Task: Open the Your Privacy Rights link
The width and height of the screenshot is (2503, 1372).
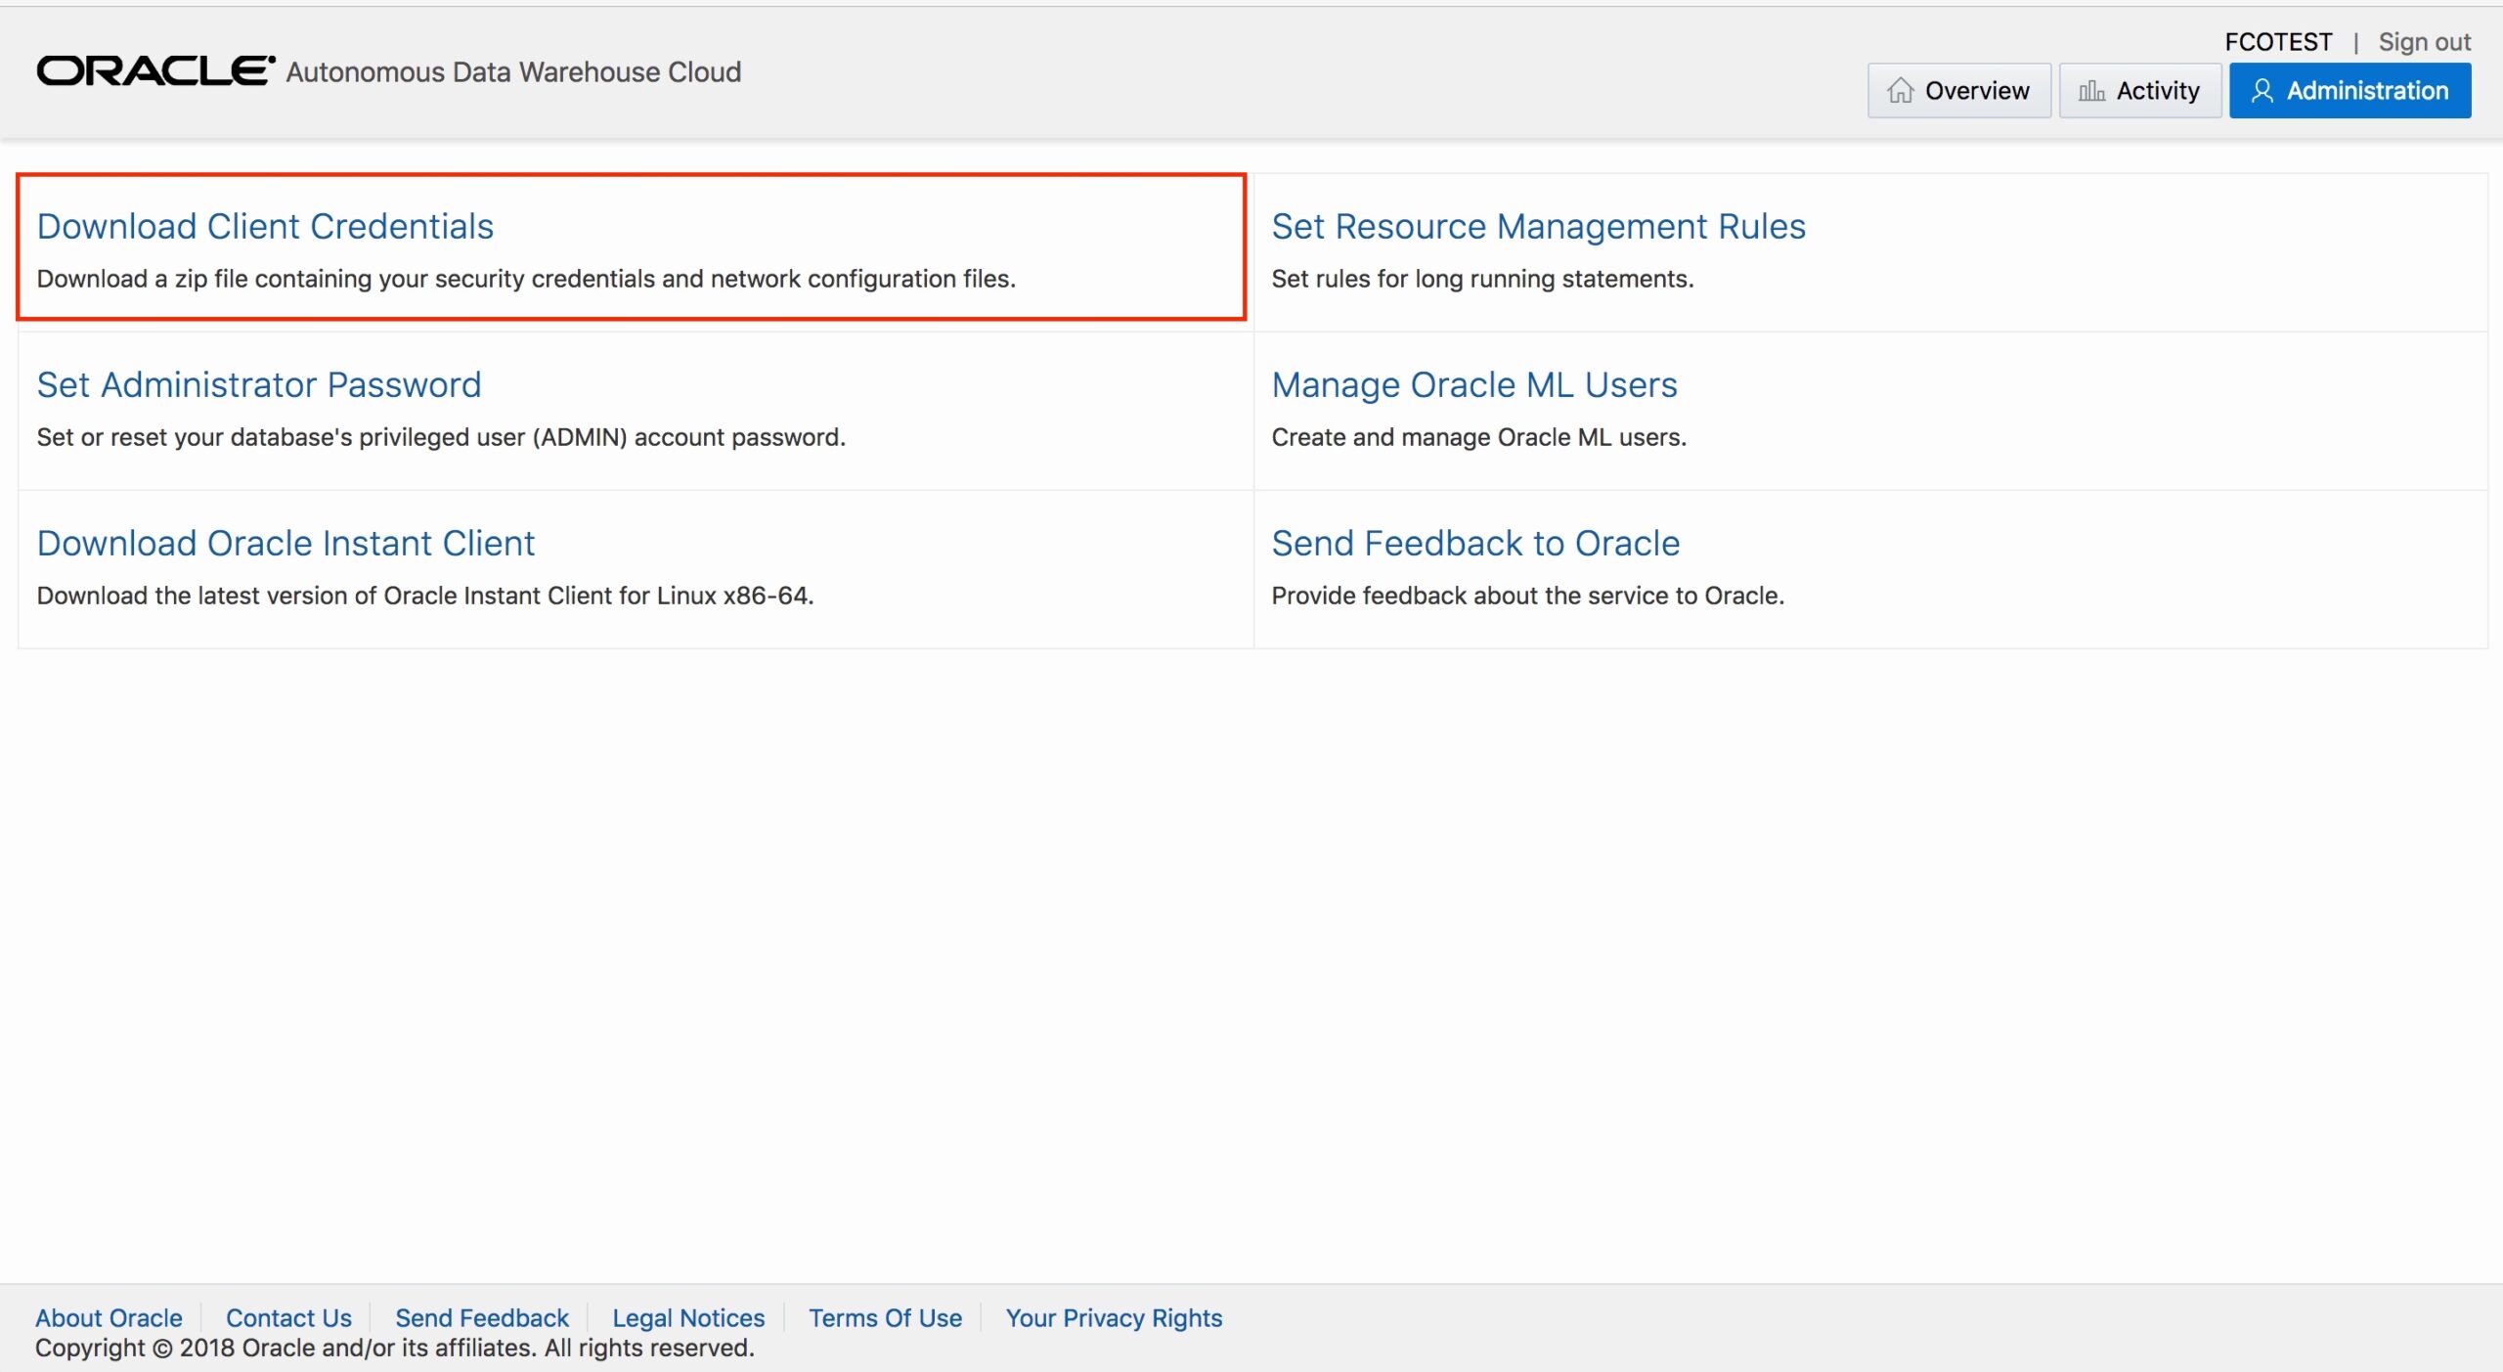Action: point(1114,1317)
